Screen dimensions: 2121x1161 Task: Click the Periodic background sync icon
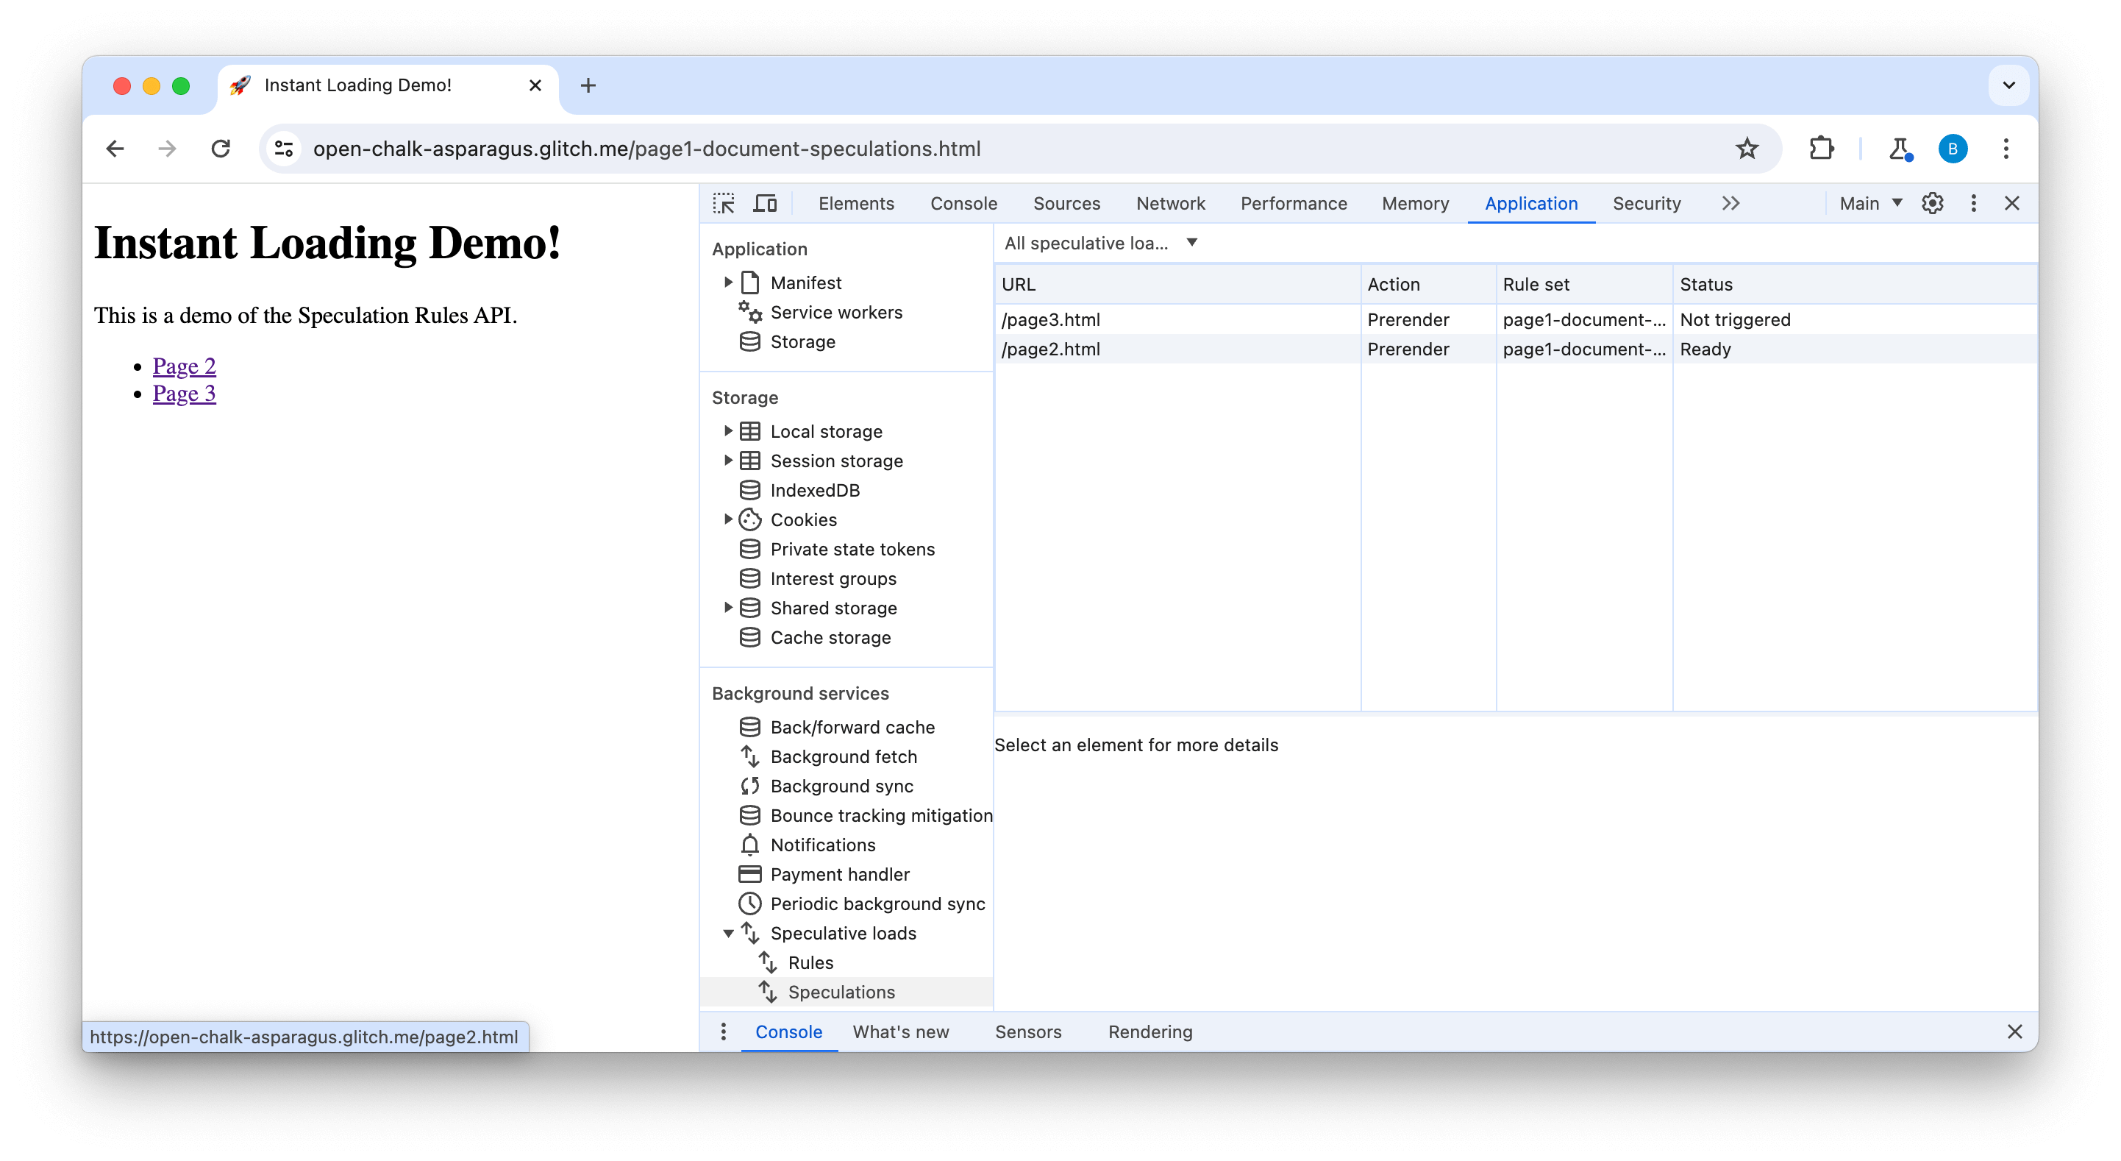(750, 903)
